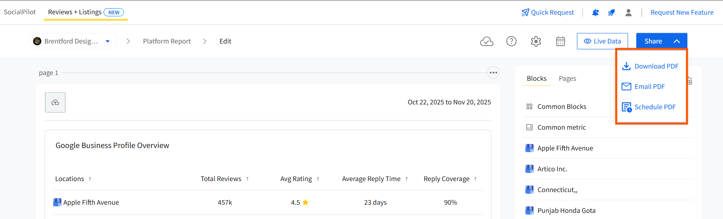Image resolution: width=723 pixels, height=219 pixels.
Task: Sort by Total Reviews column arrow
Action: [248, 179]
